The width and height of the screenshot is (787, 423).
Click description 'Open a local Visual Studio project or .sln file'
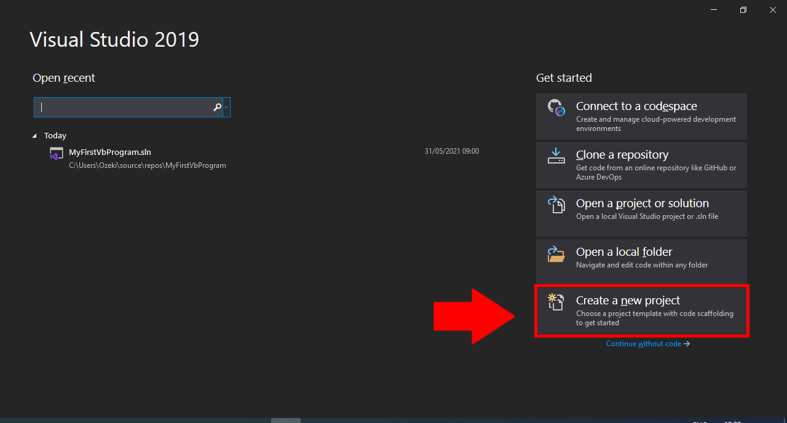click(647, 216)
